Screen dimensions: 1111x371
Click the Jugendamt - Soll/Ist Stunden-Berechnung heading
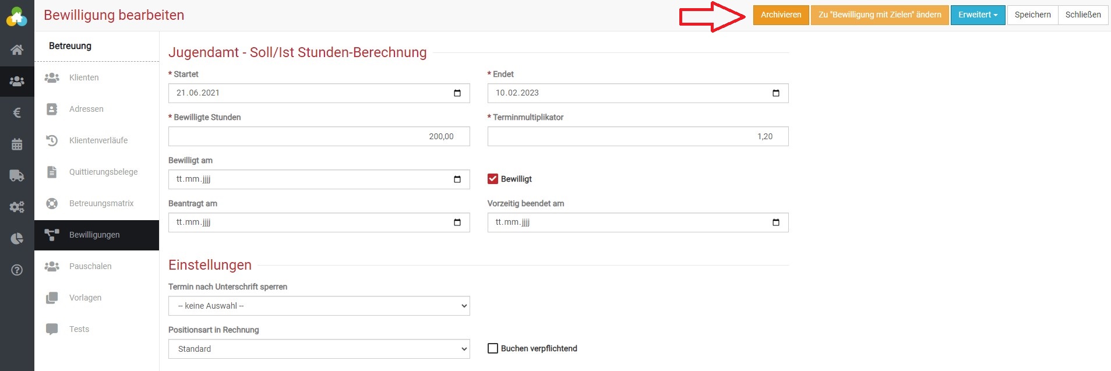pos(298,52)
